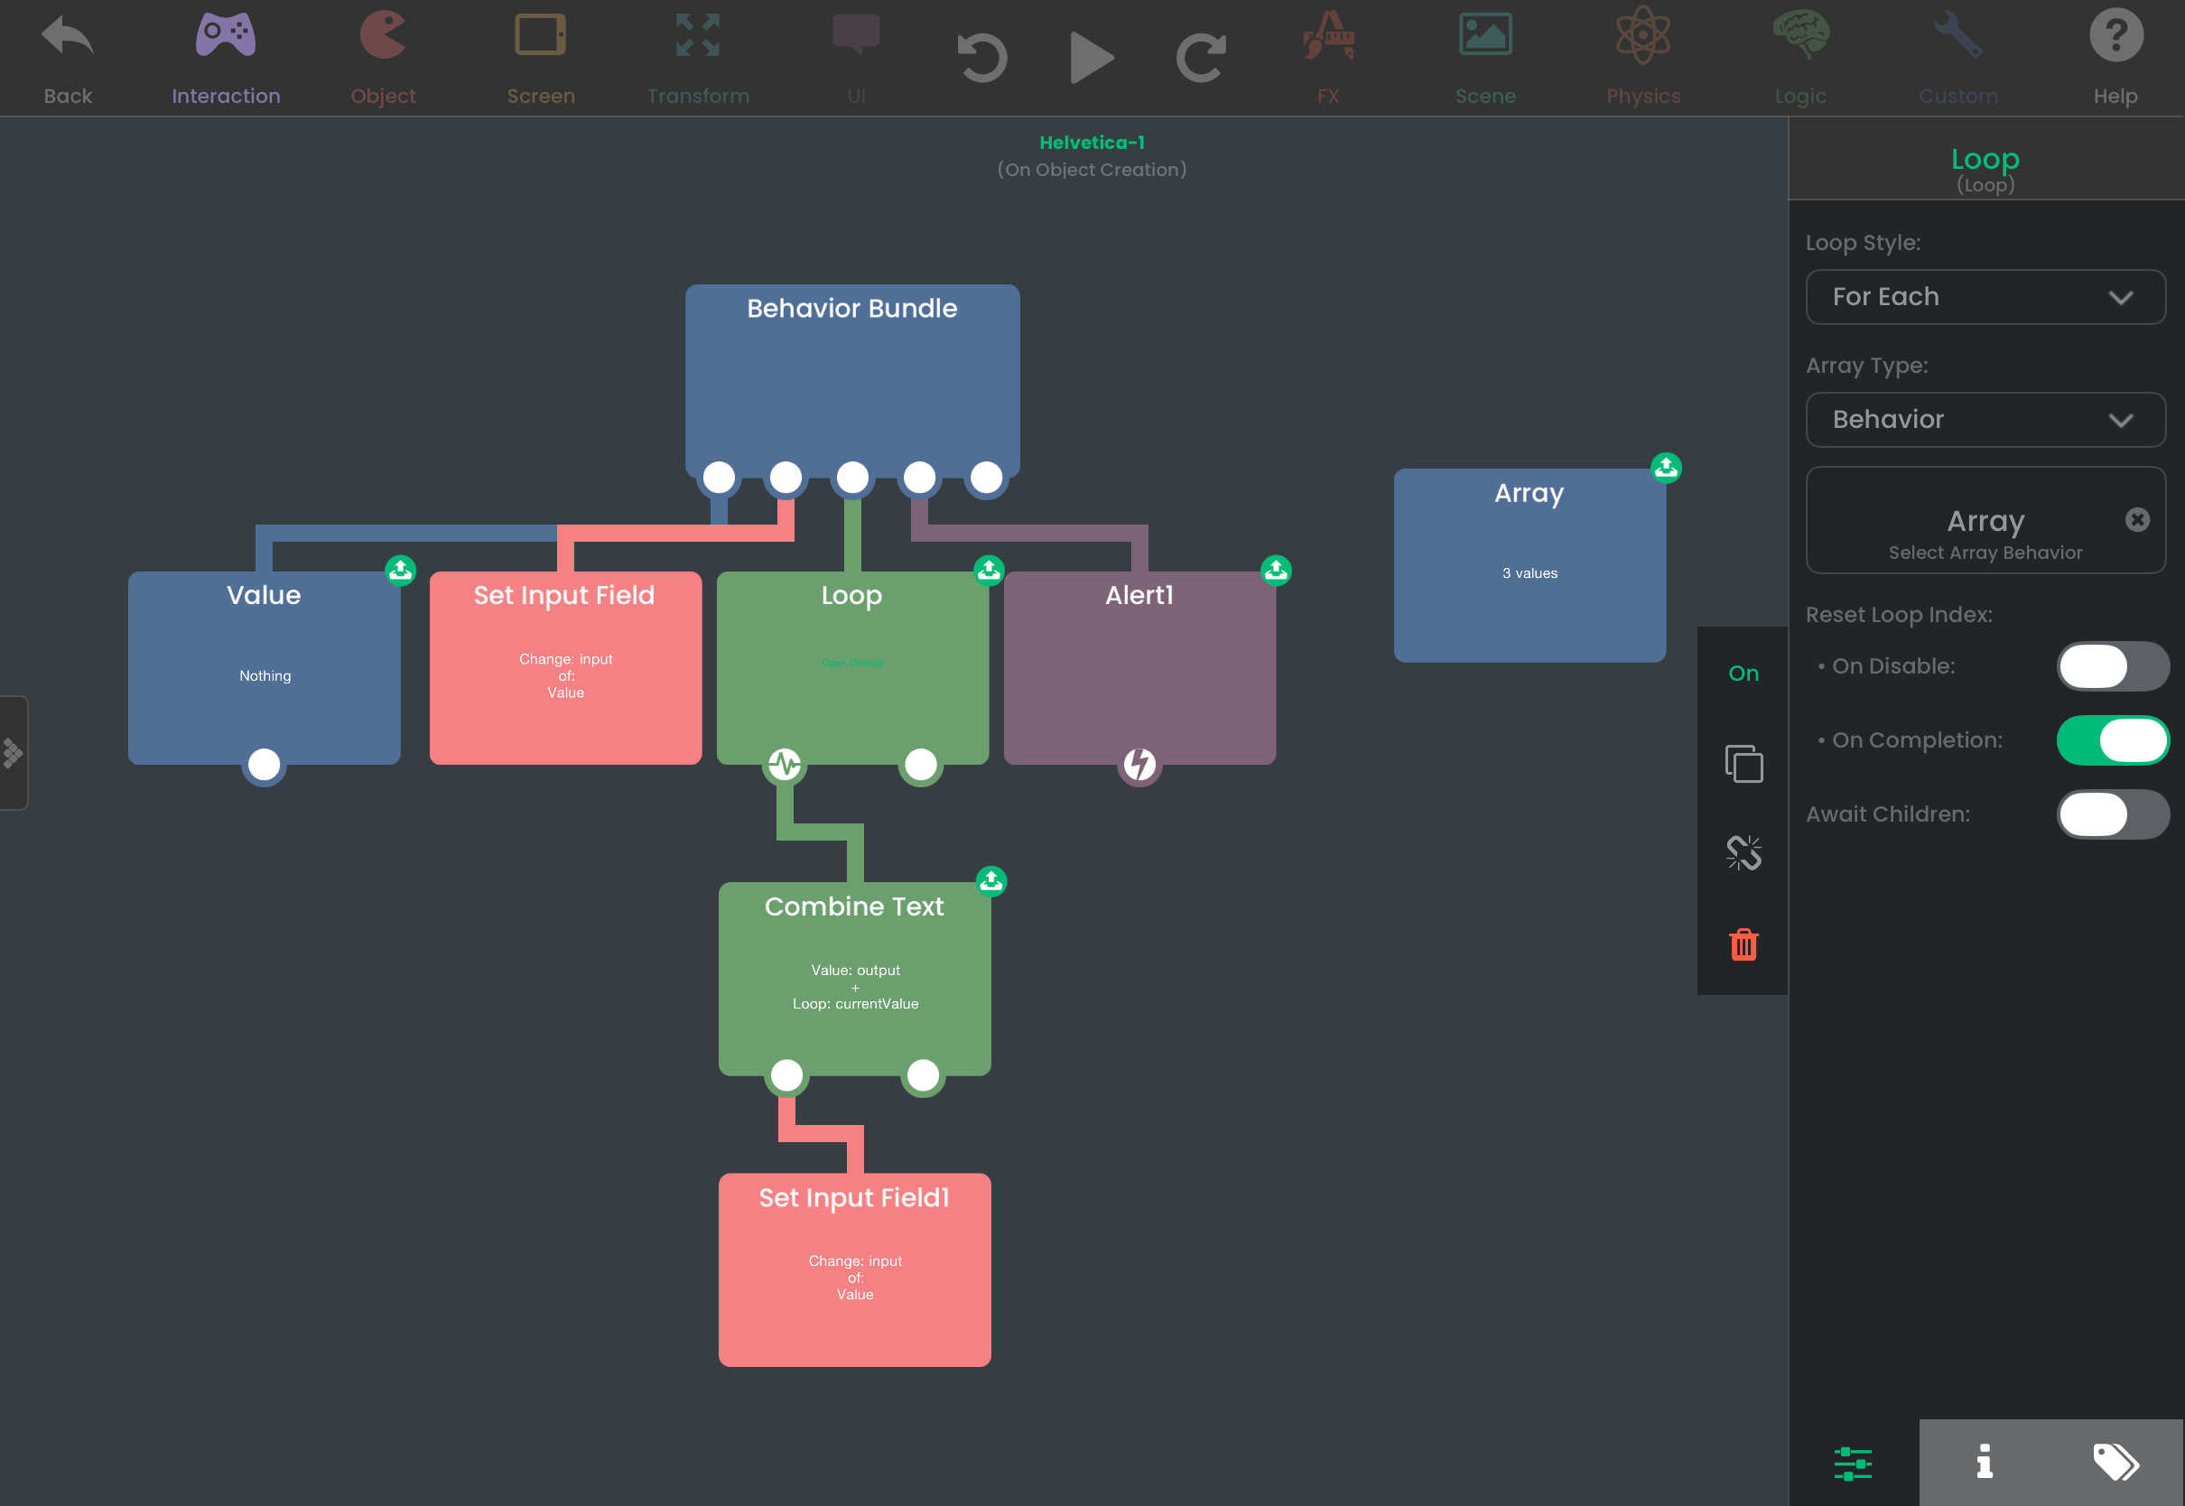Open the Physics atom category
The image size is (2185, 1506).
1642,59
